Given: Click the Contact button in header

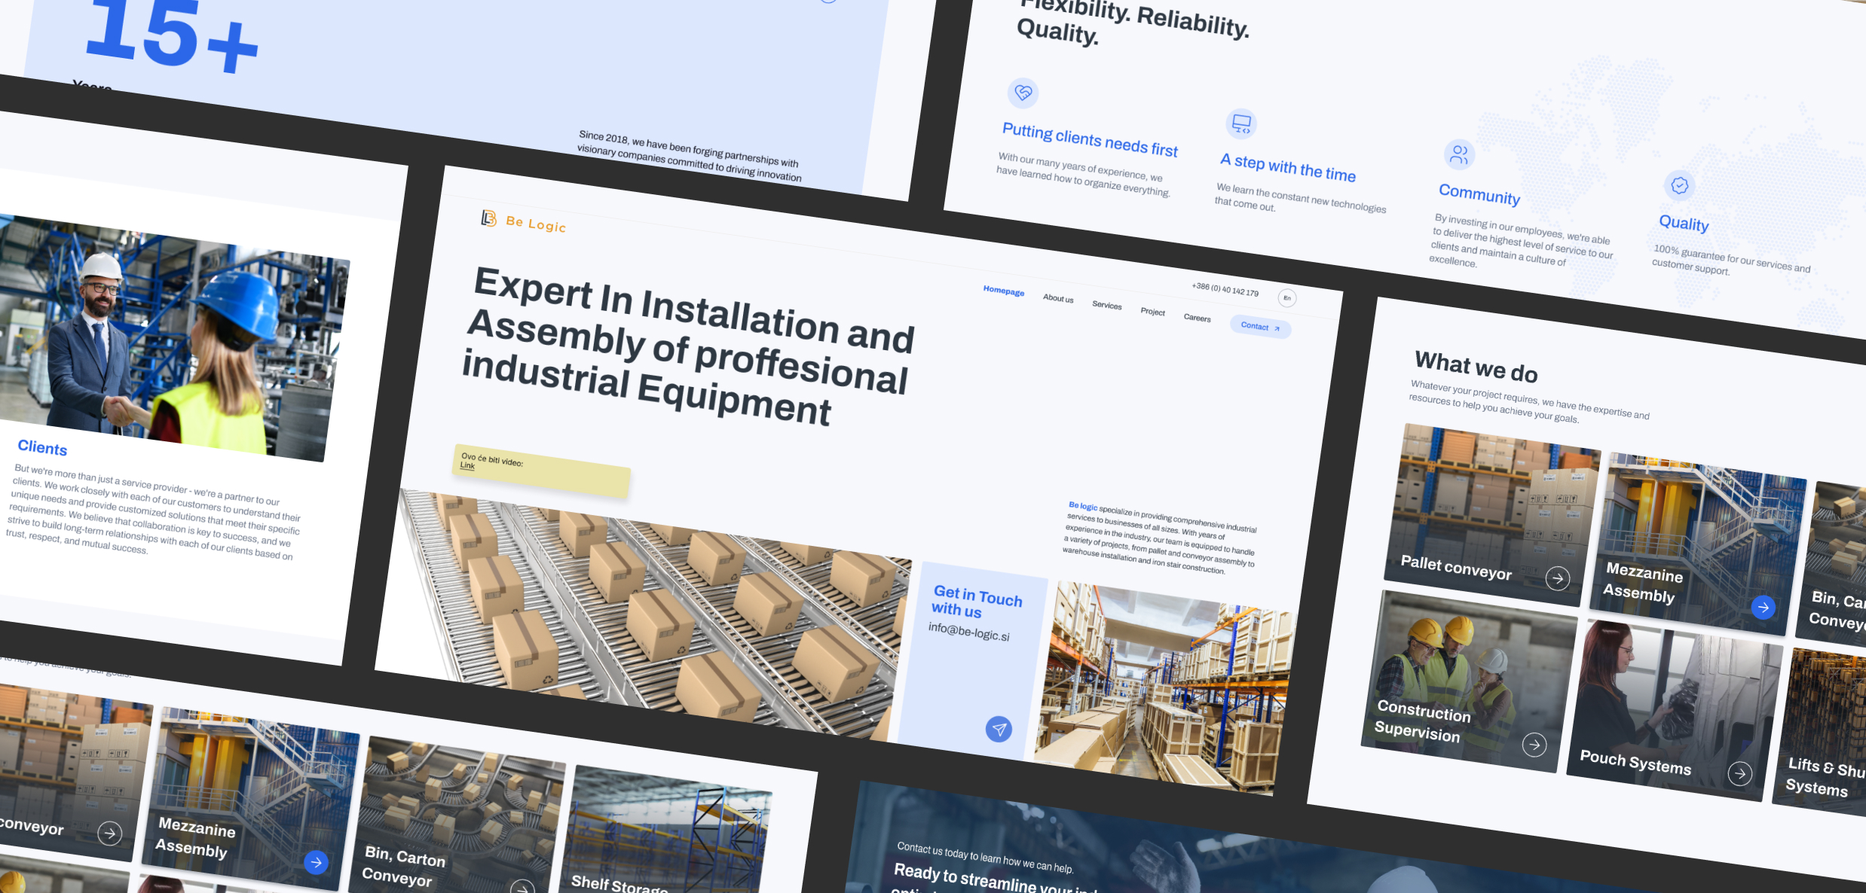Looking at the screenshot, I should pos(1260,327).
